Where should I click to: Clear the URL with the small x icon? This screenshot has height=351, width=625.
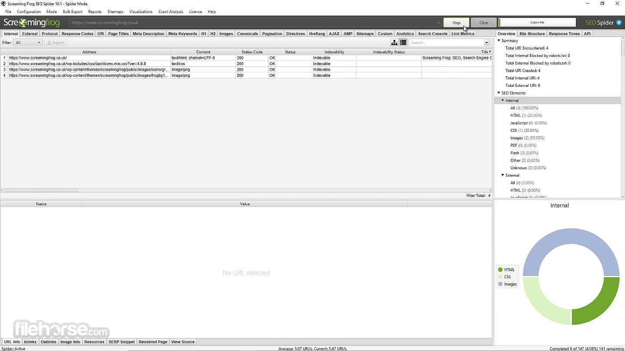439,23
